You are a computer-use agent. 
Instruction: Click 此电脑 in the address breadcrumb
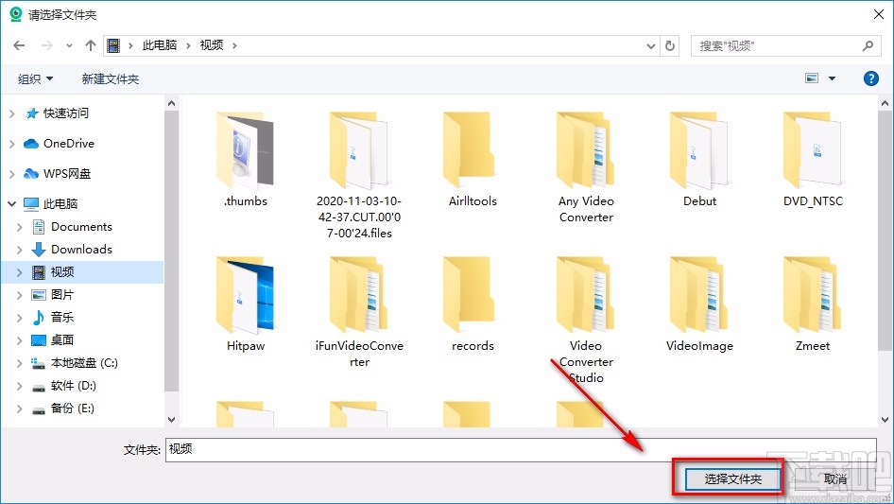[x=160, y=45]
